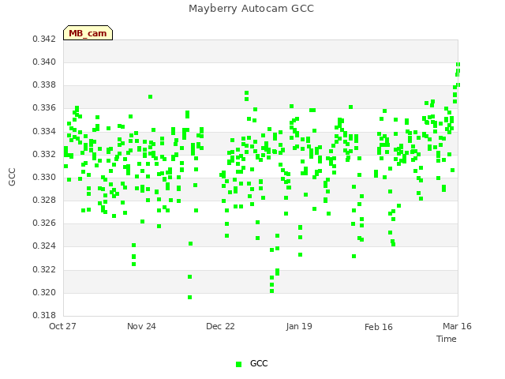Screen dimensions: 505x379
Task: Click the 0.318 y-axis value
Action: point(44,315)
